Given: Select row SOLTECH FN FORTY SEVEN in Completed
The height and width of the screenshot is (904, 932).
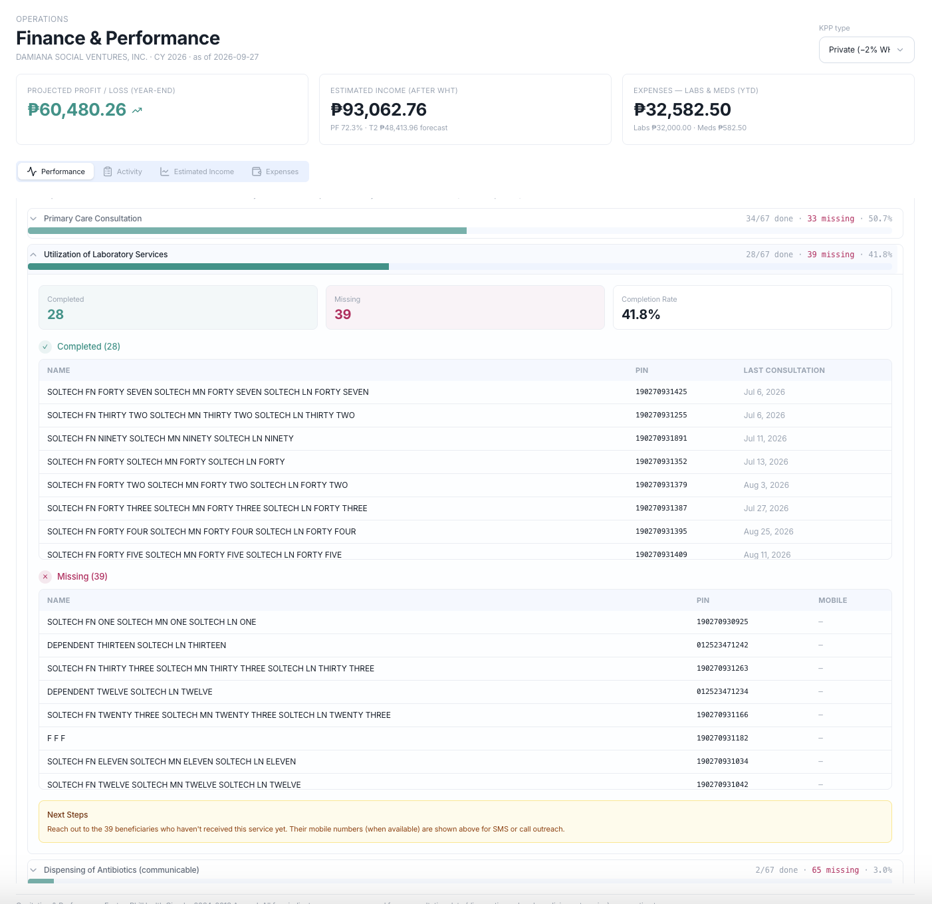Looking at the screenshot, I should (465, 392).
